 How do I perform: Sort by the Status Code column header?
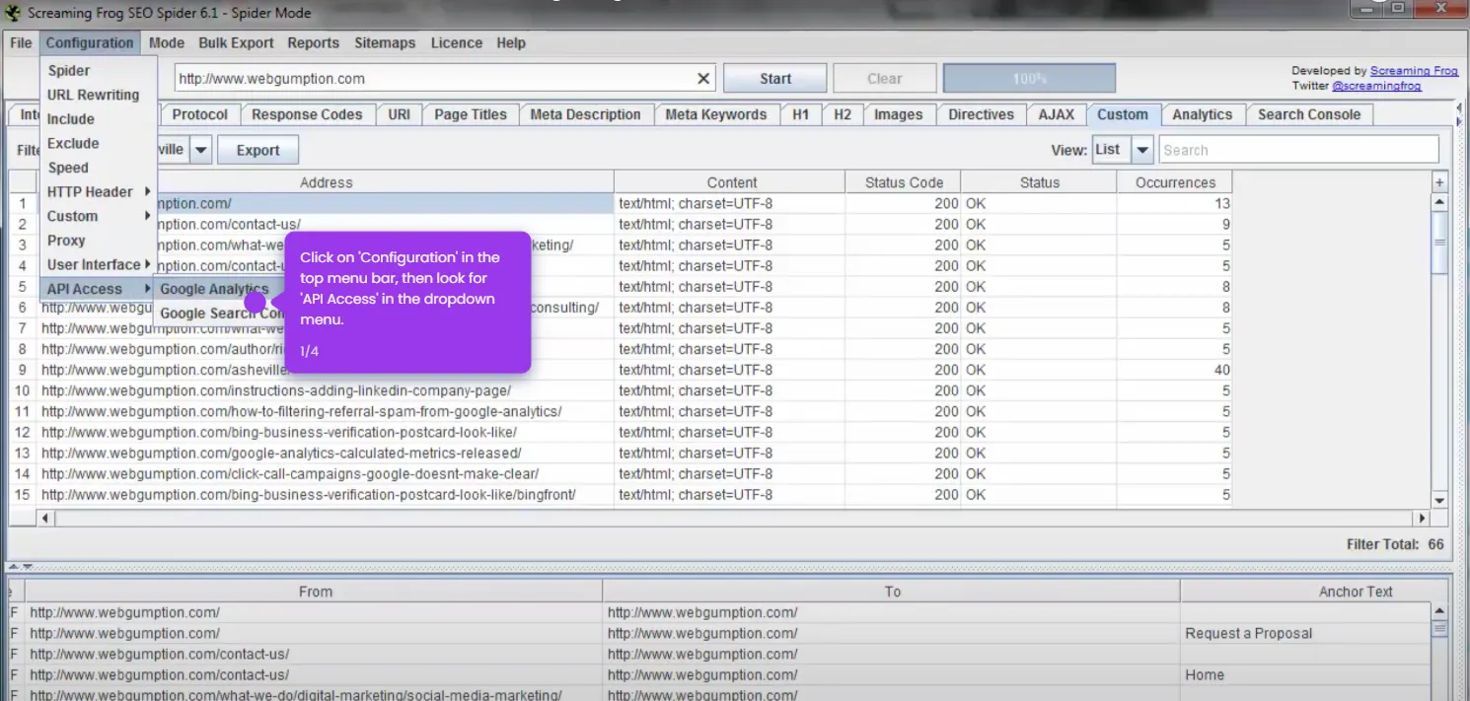(x=904, y=182)
